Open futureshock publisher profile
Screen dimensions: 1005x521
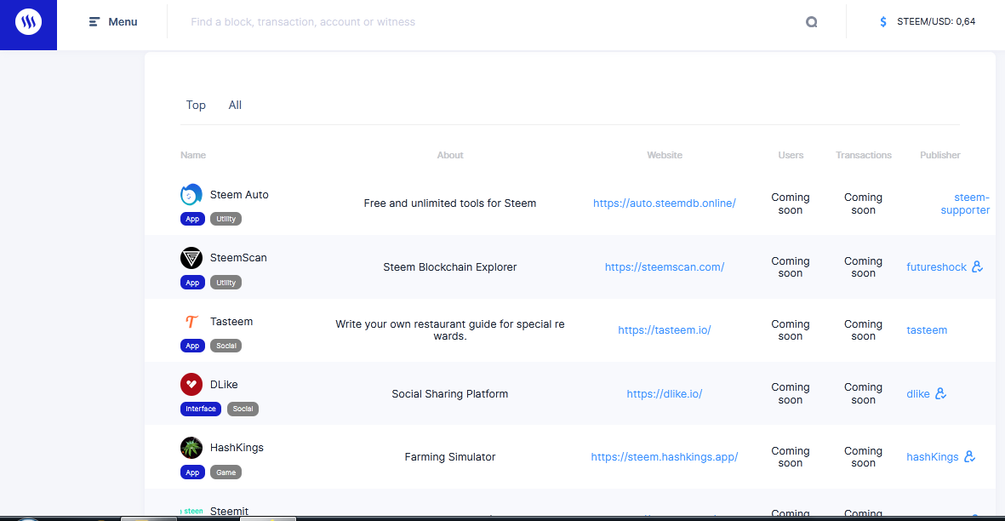click(936, 267)
